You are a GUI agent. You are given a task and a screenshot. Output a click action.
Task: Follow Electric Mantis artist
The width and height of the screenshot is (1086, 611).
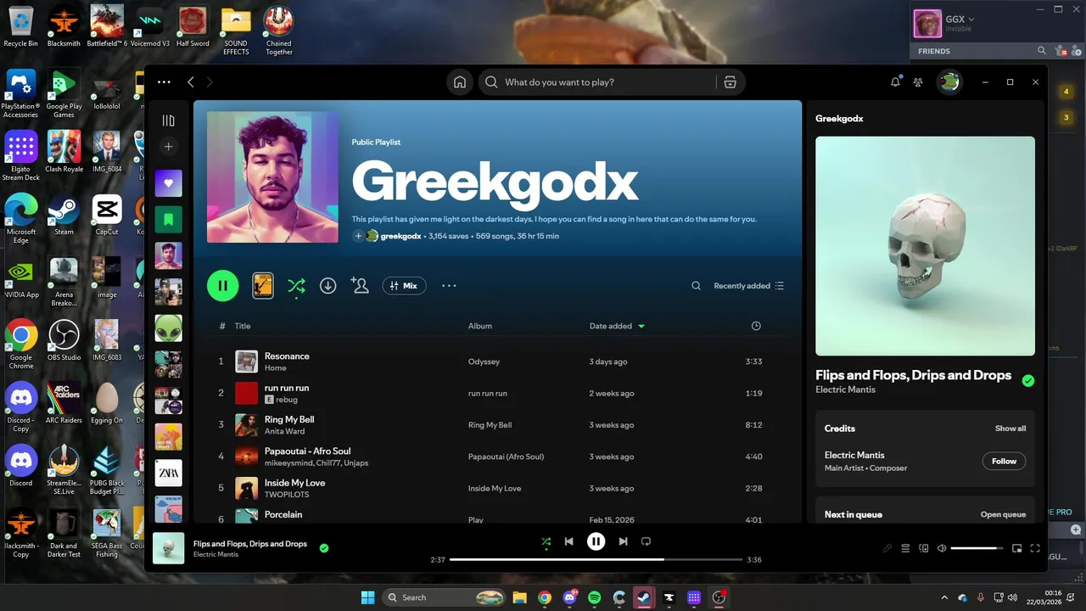[1004, 461]
